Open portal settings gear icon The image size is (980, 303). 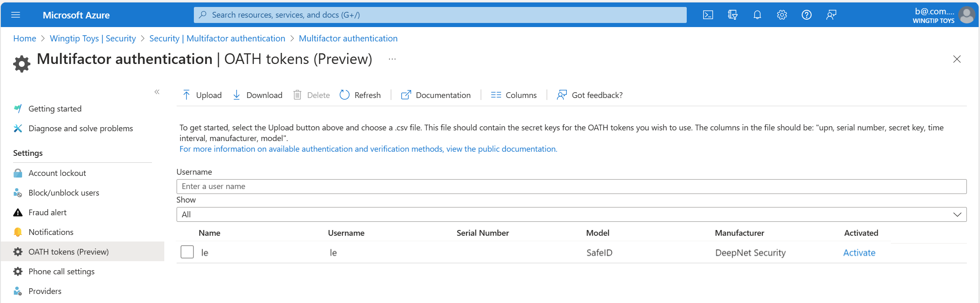pyautogui.click(x=782, y=15)
